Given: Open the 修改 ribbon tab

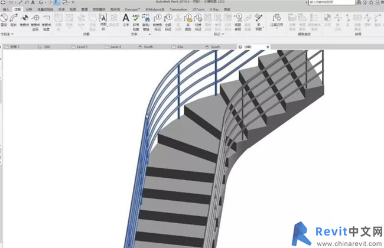Looking at the screenshot, I should [227, 9].
